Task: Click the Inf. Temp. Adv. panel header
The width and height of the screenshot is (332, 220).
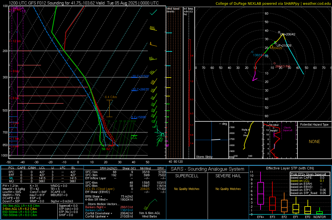Action: pyautogui.click(x=189, y=12)
